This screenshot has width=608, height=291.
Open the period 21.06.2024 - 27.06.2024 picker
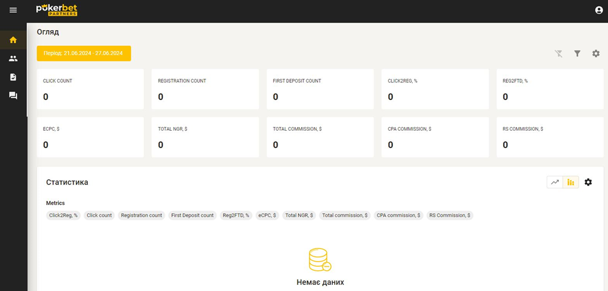84,53
